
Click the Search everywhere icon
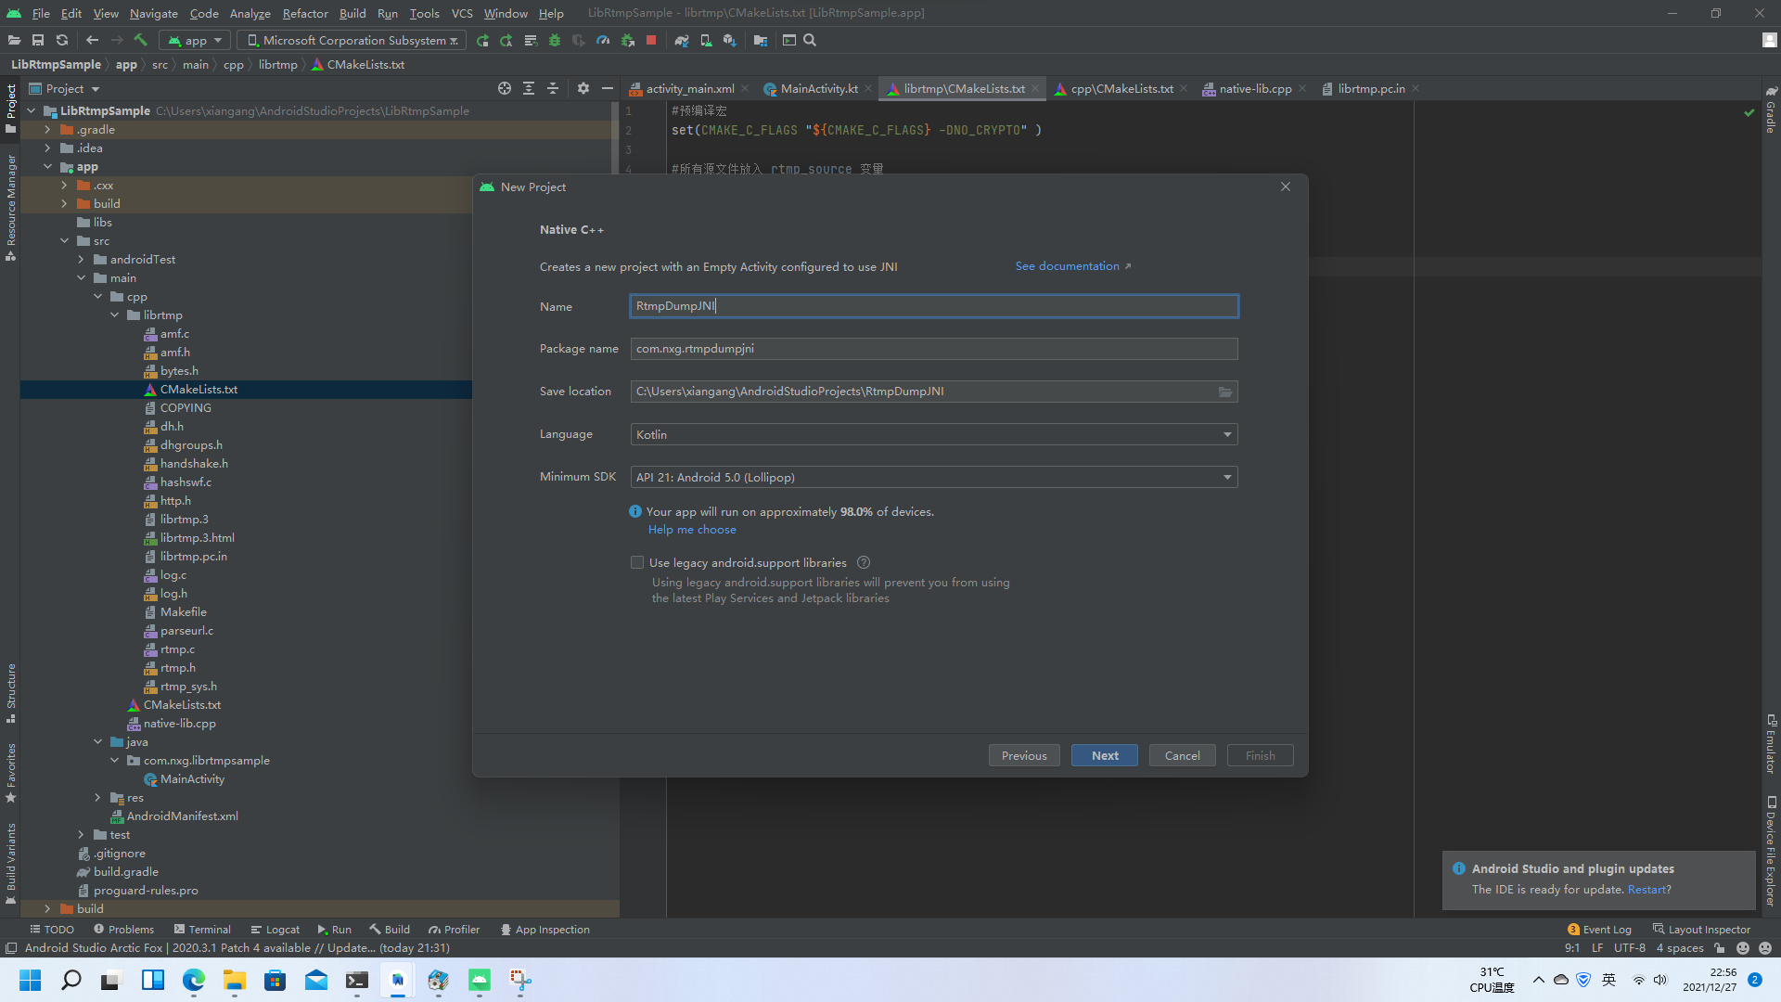point(809,41)
